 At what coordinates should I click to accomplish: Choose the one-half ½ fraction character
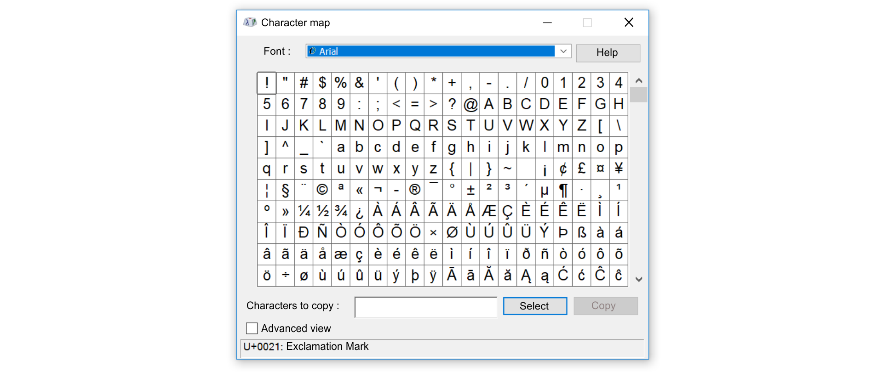pos(322,211)
